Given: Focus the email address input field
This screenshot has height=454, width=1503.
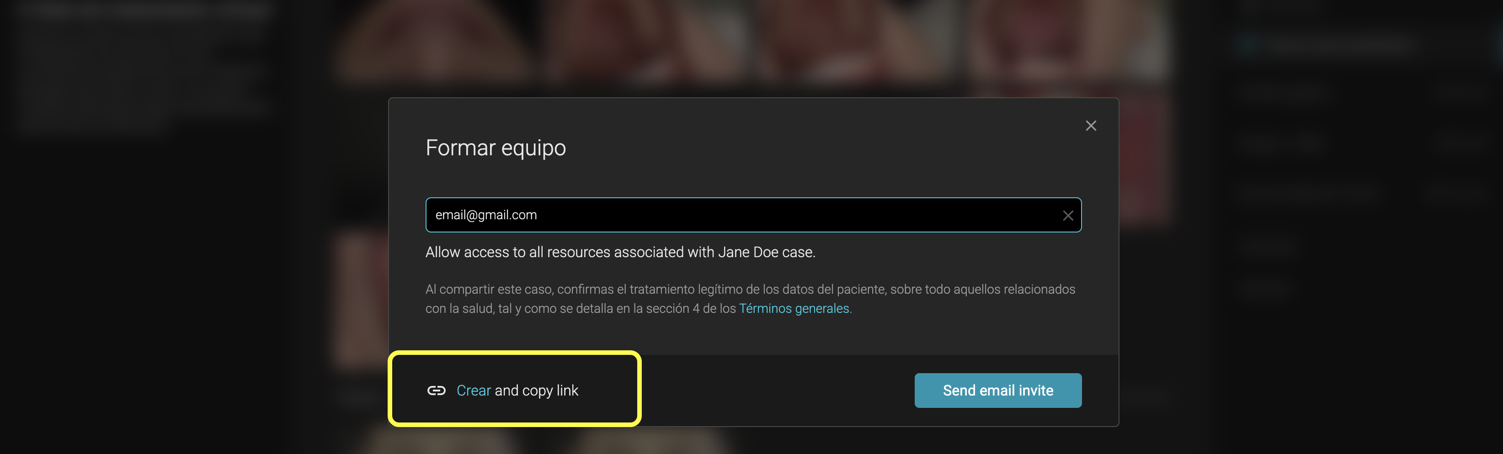Looking at the screenshot, I should coord(741,215).
